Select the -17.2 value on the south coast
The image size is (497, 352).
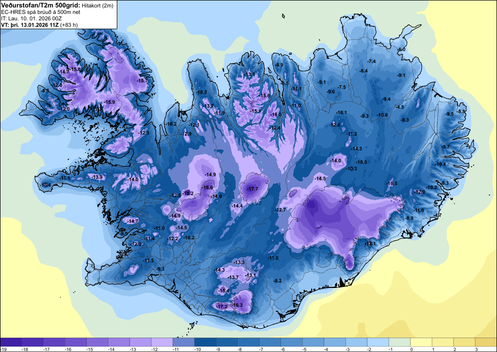click(222, 306)
